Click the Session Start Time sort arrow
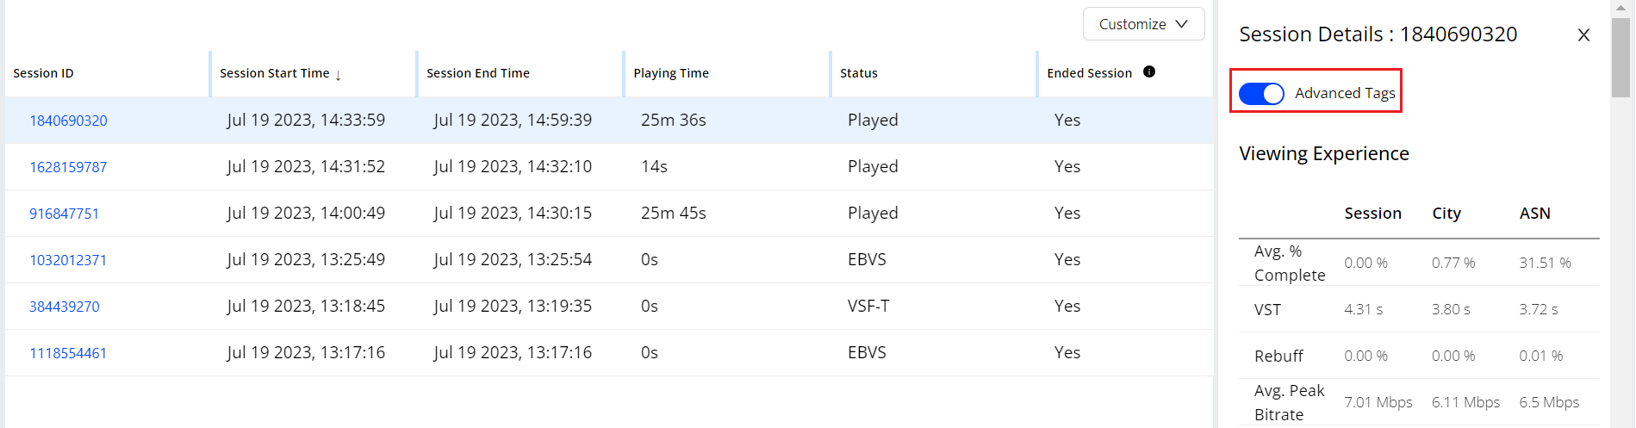 tap(338, 75)
